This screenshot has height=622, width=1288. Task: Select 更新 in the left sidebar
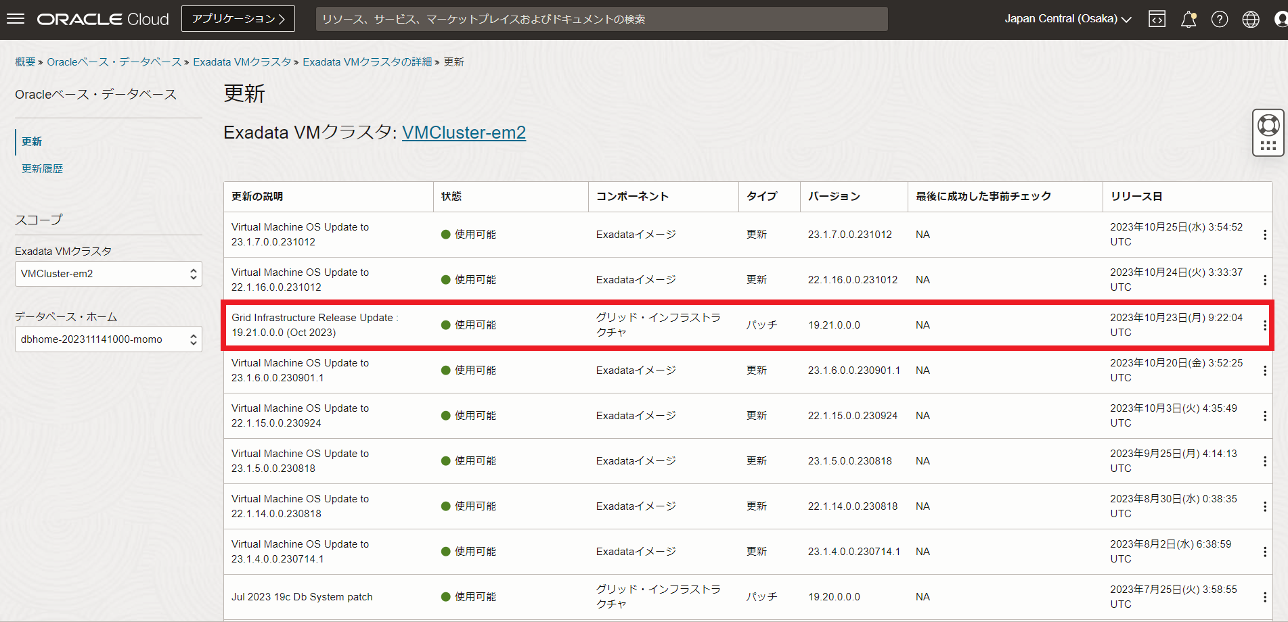pos(32,141)
